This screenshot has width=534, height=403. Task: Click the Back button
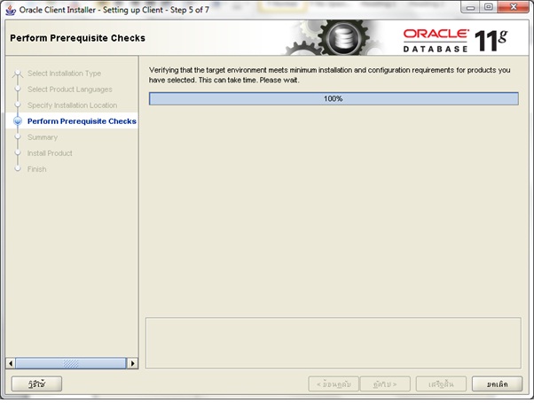334,384
